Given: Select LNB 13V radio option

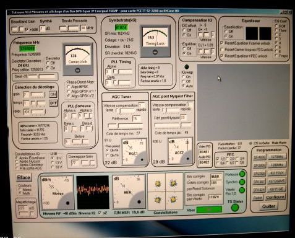Looking at the screenshot, I should pos(53,162).
